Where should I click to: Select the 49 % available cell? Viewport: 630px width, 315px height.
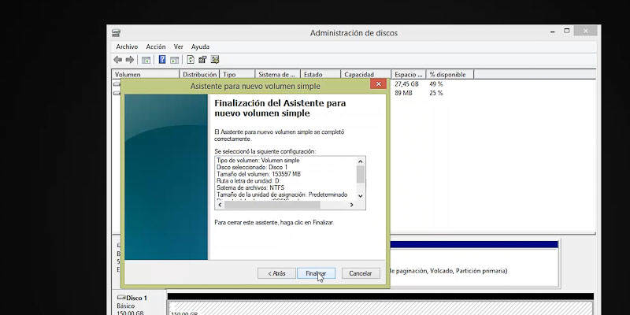[436, 84]
